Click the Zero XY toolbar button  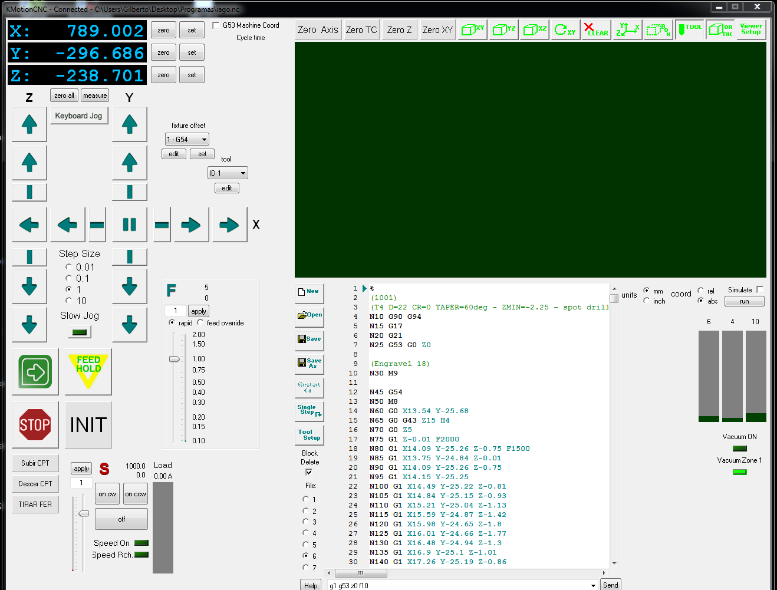(x=437, y=29)
